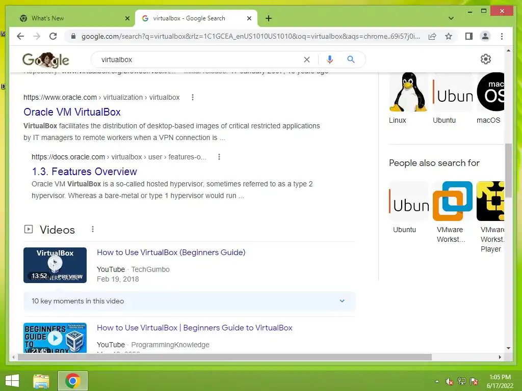Open the taskbar clock and date
Viewport: 522px width, 391px height.
point(500,381)
